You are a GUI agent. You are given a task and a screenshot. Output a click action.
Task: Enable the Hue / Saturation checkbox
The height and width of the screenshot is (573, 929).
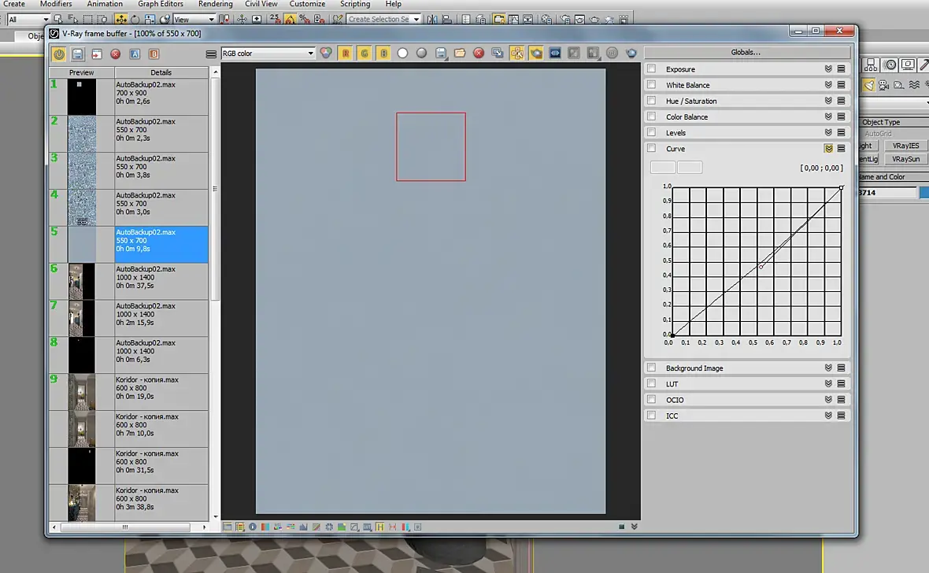pyautogui.click(x=652, y=101)
